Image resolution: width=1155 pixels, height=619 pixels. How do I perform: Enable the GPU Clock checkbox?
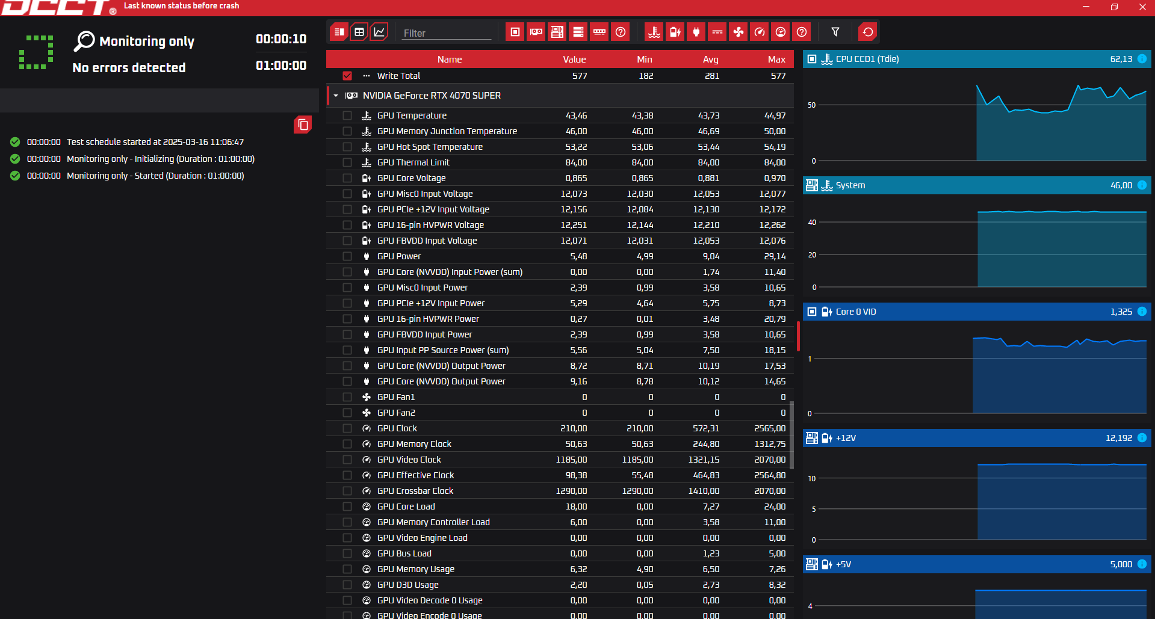[x=347, y=428]
